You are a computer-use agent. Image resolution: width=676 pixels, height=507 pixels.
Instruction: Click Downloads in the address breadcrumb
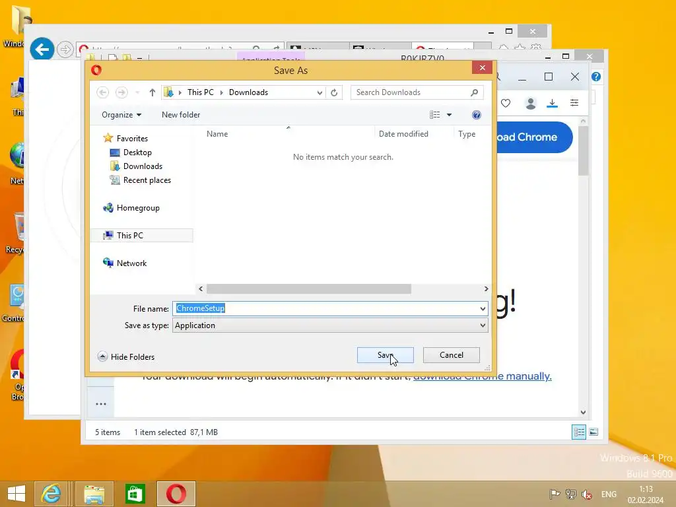click(248, 92)
